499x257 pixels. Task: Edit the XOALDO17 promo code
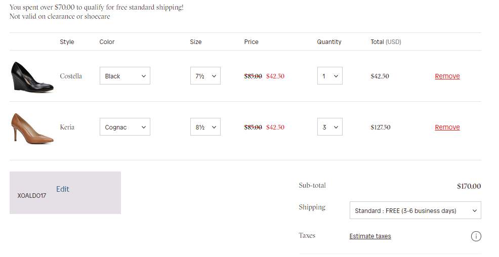pos(63,189)
